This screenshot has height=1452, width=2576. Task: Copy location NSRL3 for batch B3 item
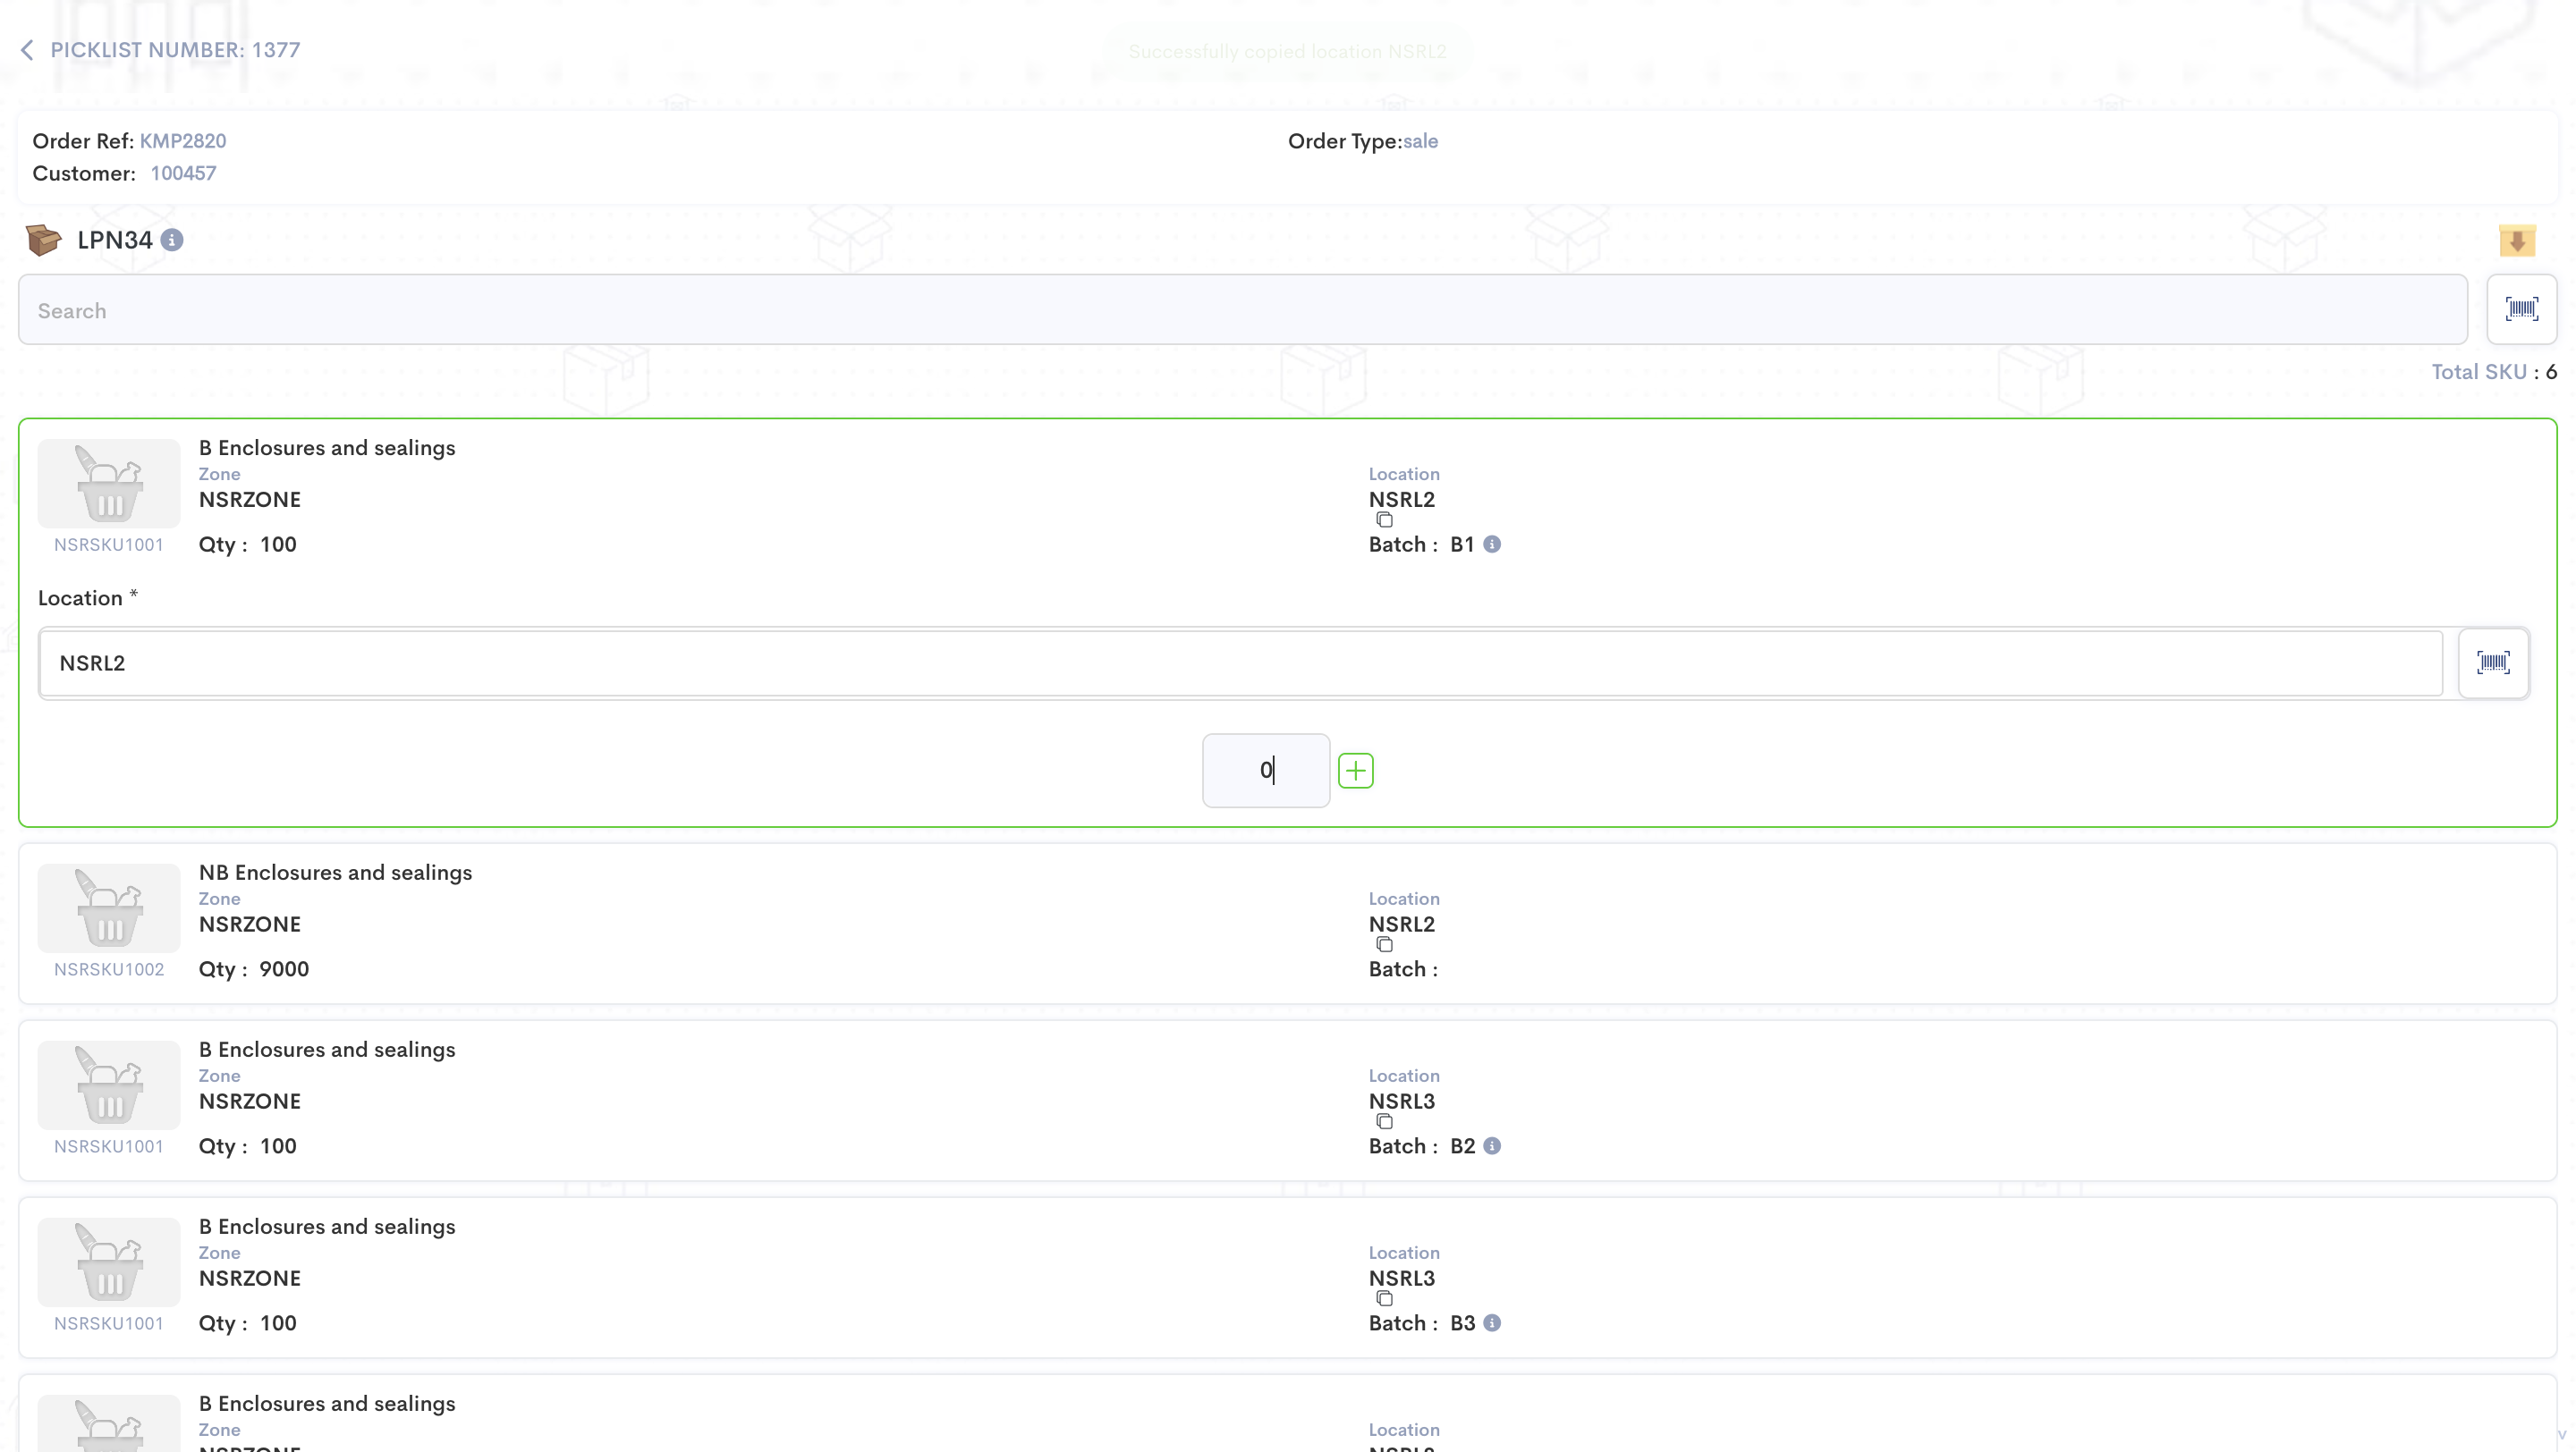(x=1384, y=1298)
